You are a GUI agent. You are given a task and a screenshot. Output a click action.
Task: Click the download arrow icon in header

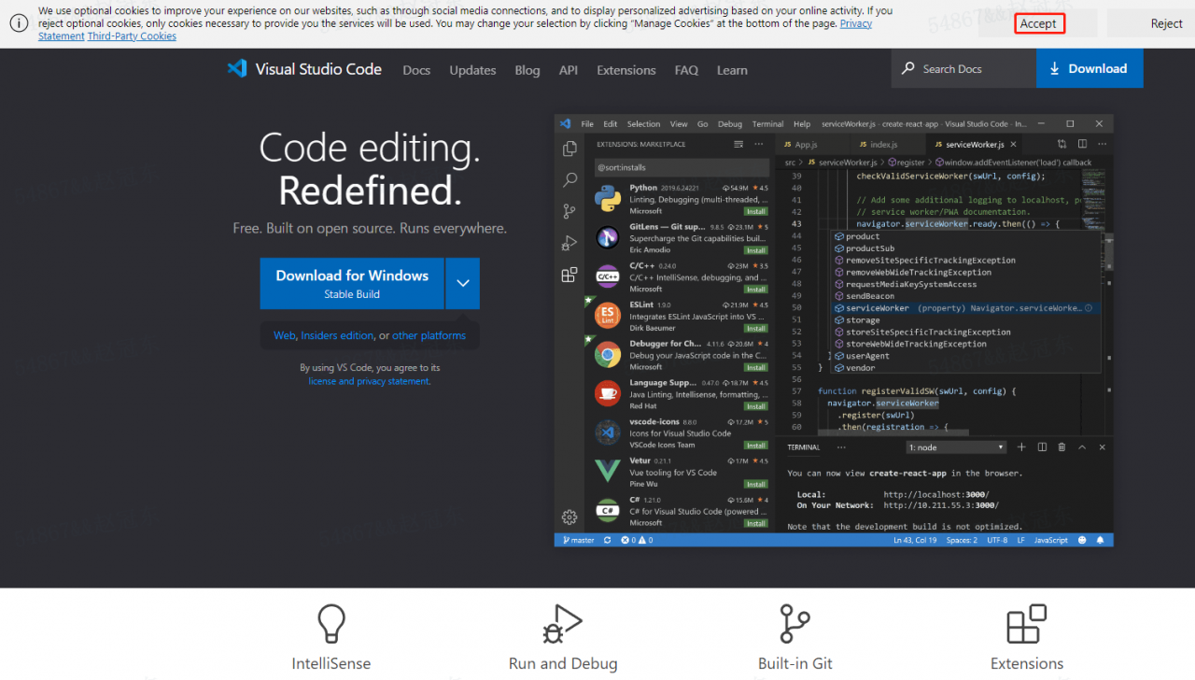(1055, 68)
